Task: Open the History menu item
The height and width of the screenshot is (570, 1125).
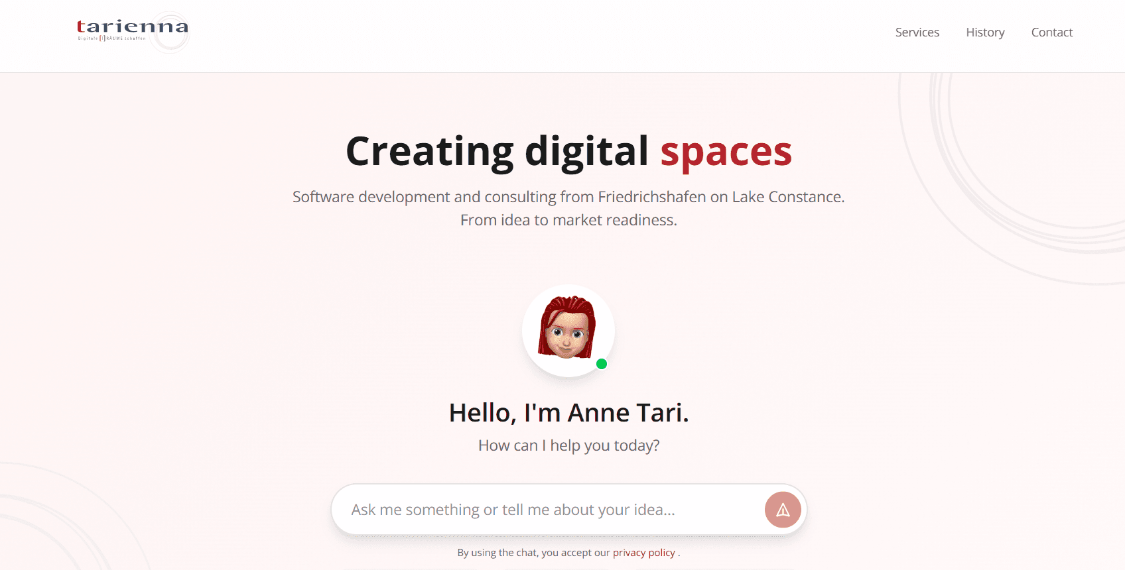Action: click(x=985, y=32)
